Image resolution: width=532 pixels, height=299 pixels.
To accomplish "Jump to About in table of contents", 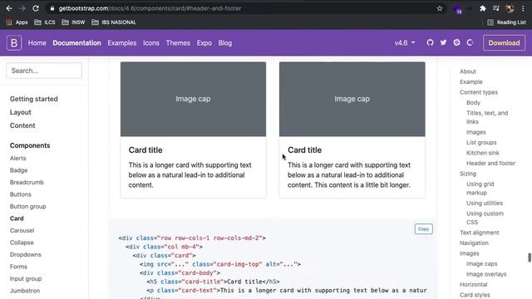I will 468,71.
